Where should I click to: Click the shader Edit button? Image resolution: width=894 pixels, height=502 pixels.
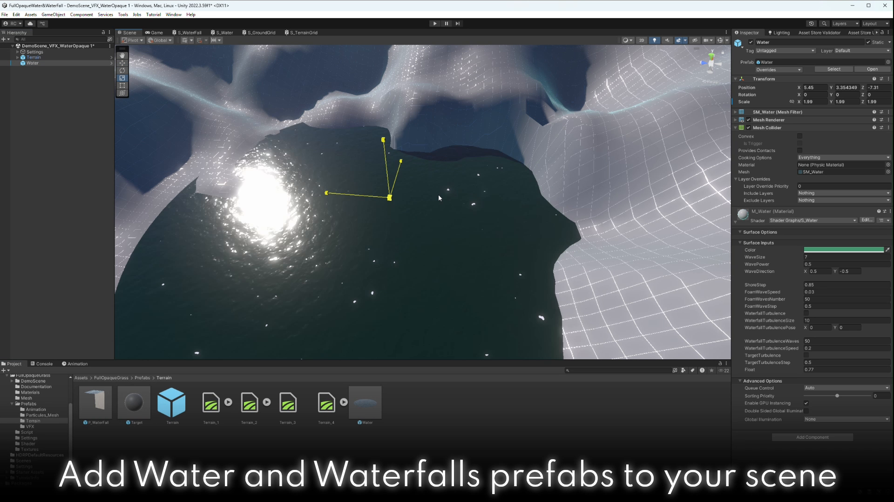pyautogui.click(x=867, y=220)
